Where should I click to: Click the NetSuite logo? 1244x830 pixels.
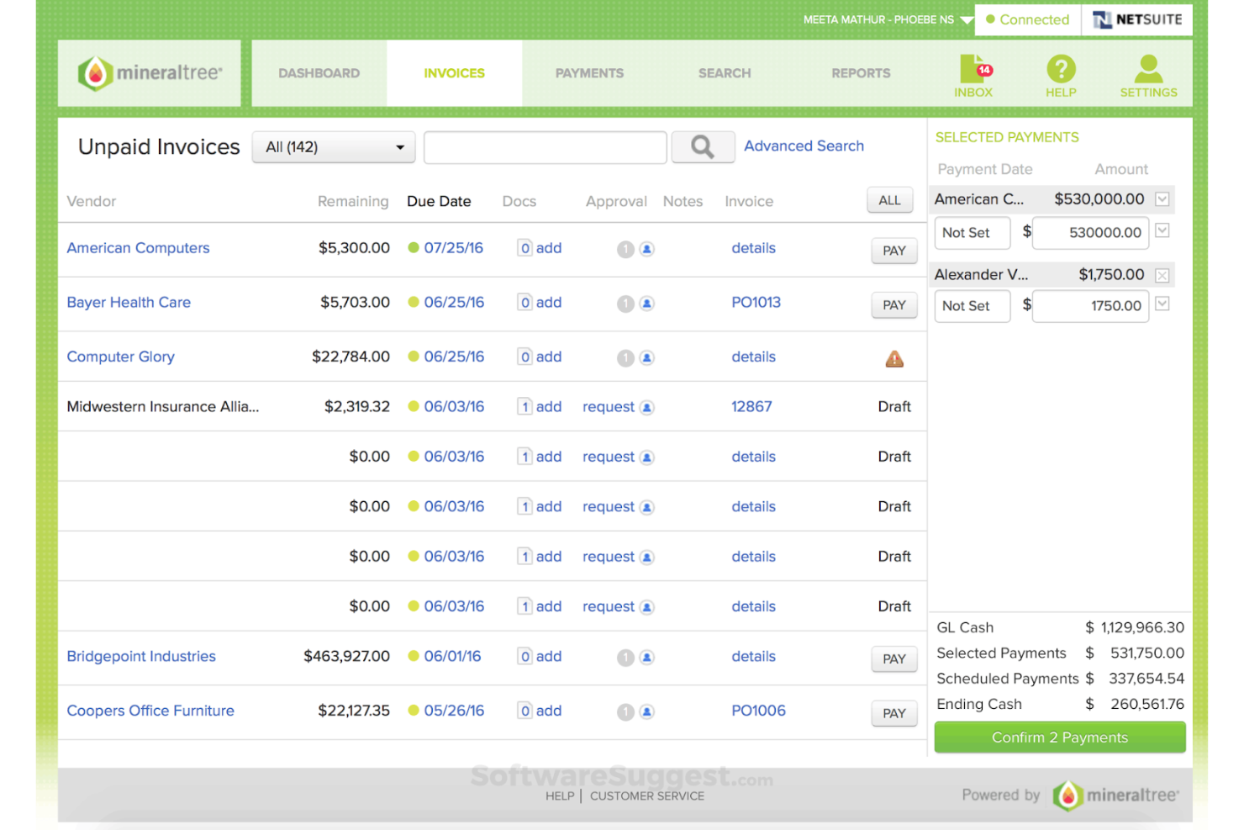1136,19
